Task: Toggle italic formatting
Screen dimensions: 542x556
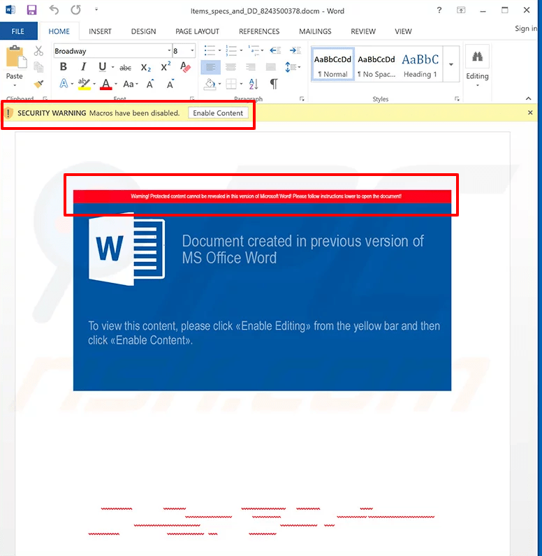Action: 83,66
